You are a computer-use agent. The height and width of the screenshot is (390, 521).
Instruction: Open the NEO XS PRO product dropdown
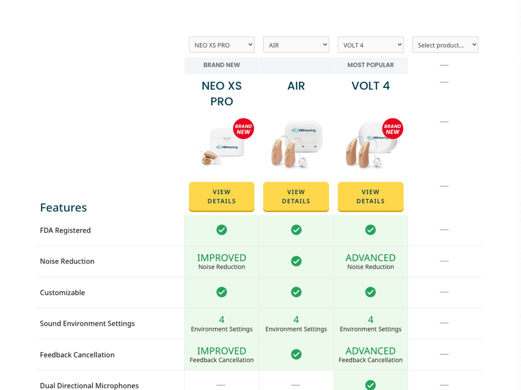click(x=221, y=45)
